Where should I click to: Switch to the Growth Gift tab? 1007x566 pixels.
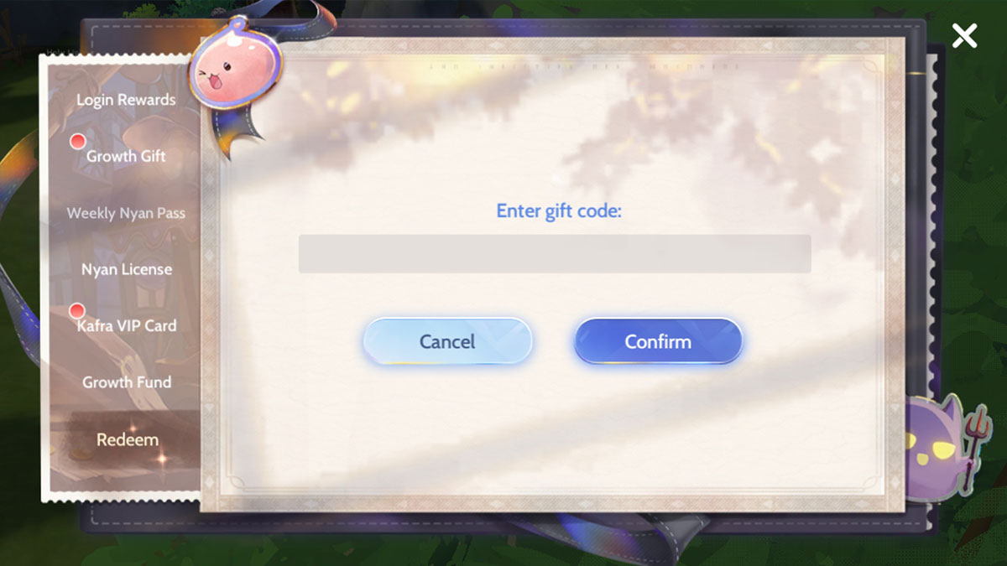(126, 156)
